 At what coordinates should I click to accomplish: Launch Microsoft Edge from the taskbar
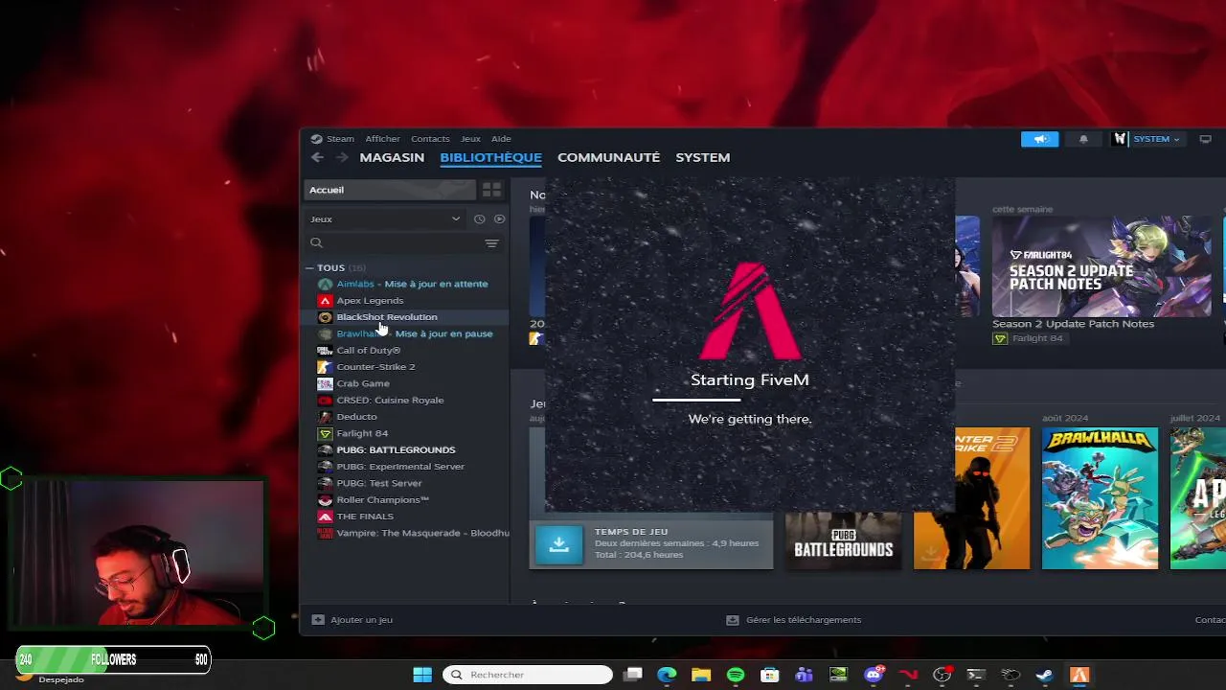(x=667, y=675)
